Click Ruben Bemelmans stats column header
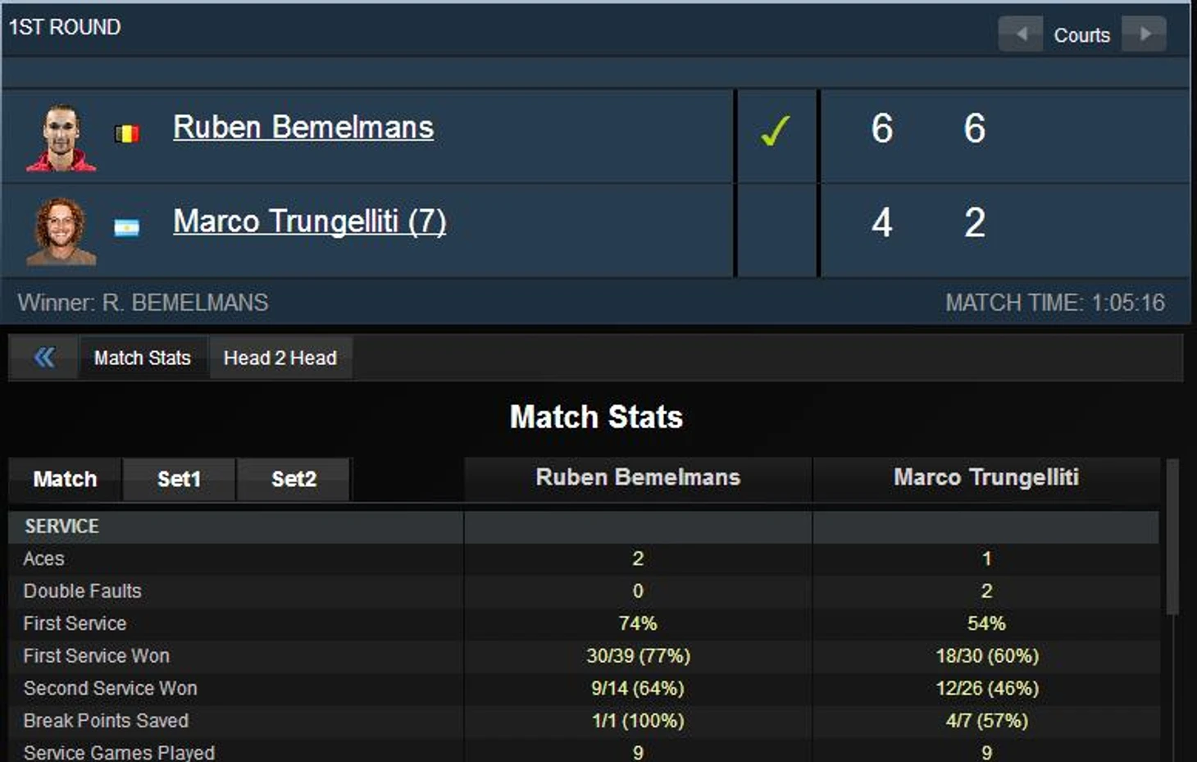This screenshot has width=1197, height=762. tap(638, 478)
